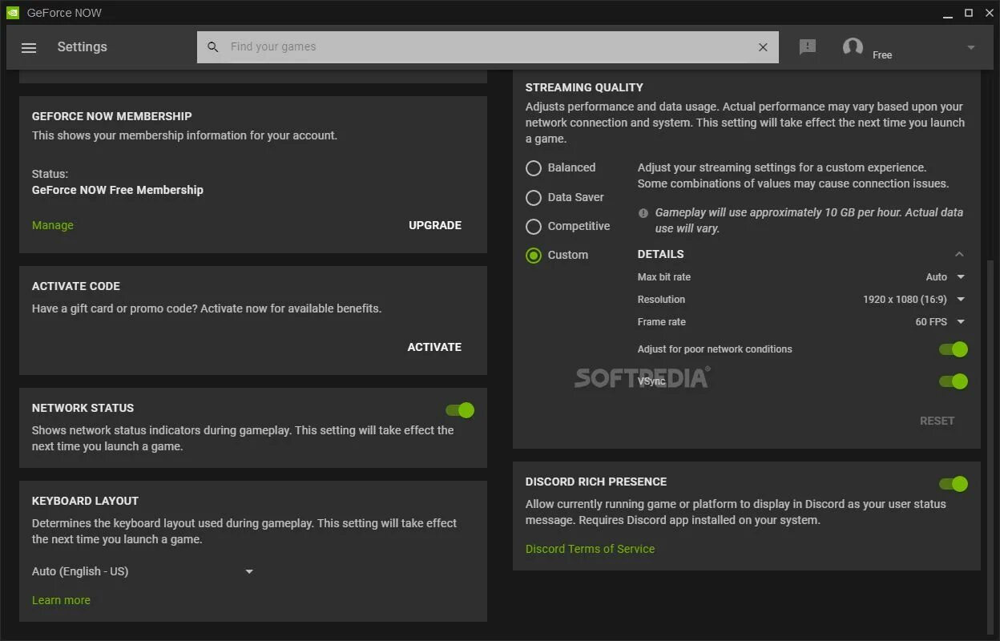Click the UPGRADE button
The width and height of the screenshot is (1000, 641).
[x=435, y=225]
